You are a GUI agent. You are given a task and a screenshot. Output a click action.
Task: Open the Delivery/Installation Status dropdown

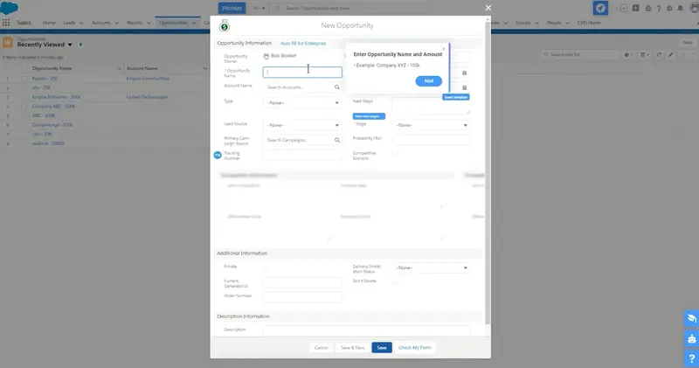[x=431, y=267]
